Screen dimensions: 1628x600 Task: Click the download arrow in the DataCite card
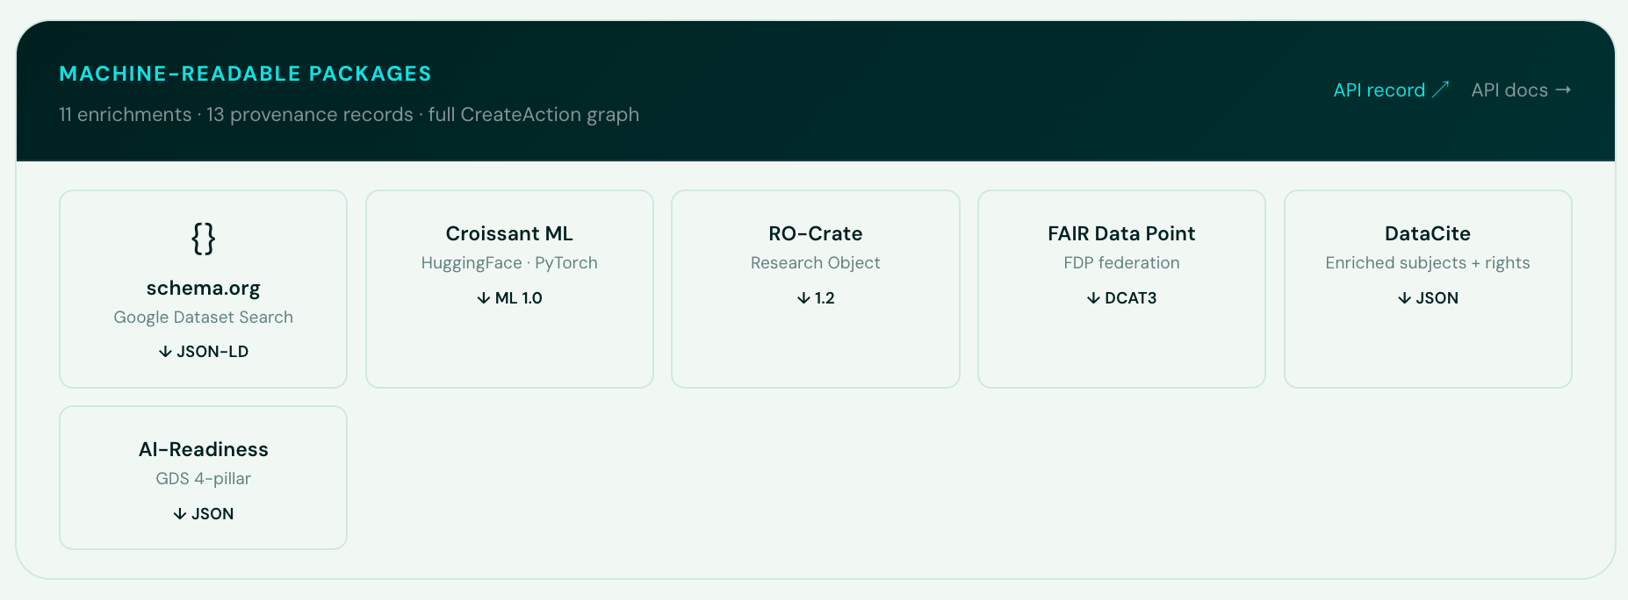pyautogui.click(x=1404, y=298)
